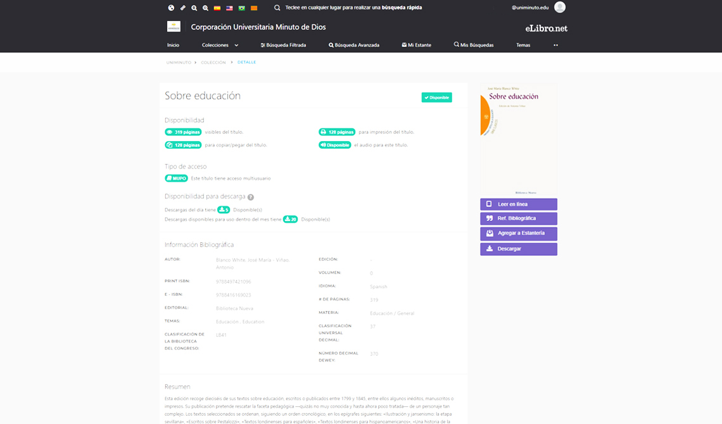The width and height of the screenshot is (722, 424).
Task: Click the monthly downloads badge showing 20
Action: click(291, 220)
